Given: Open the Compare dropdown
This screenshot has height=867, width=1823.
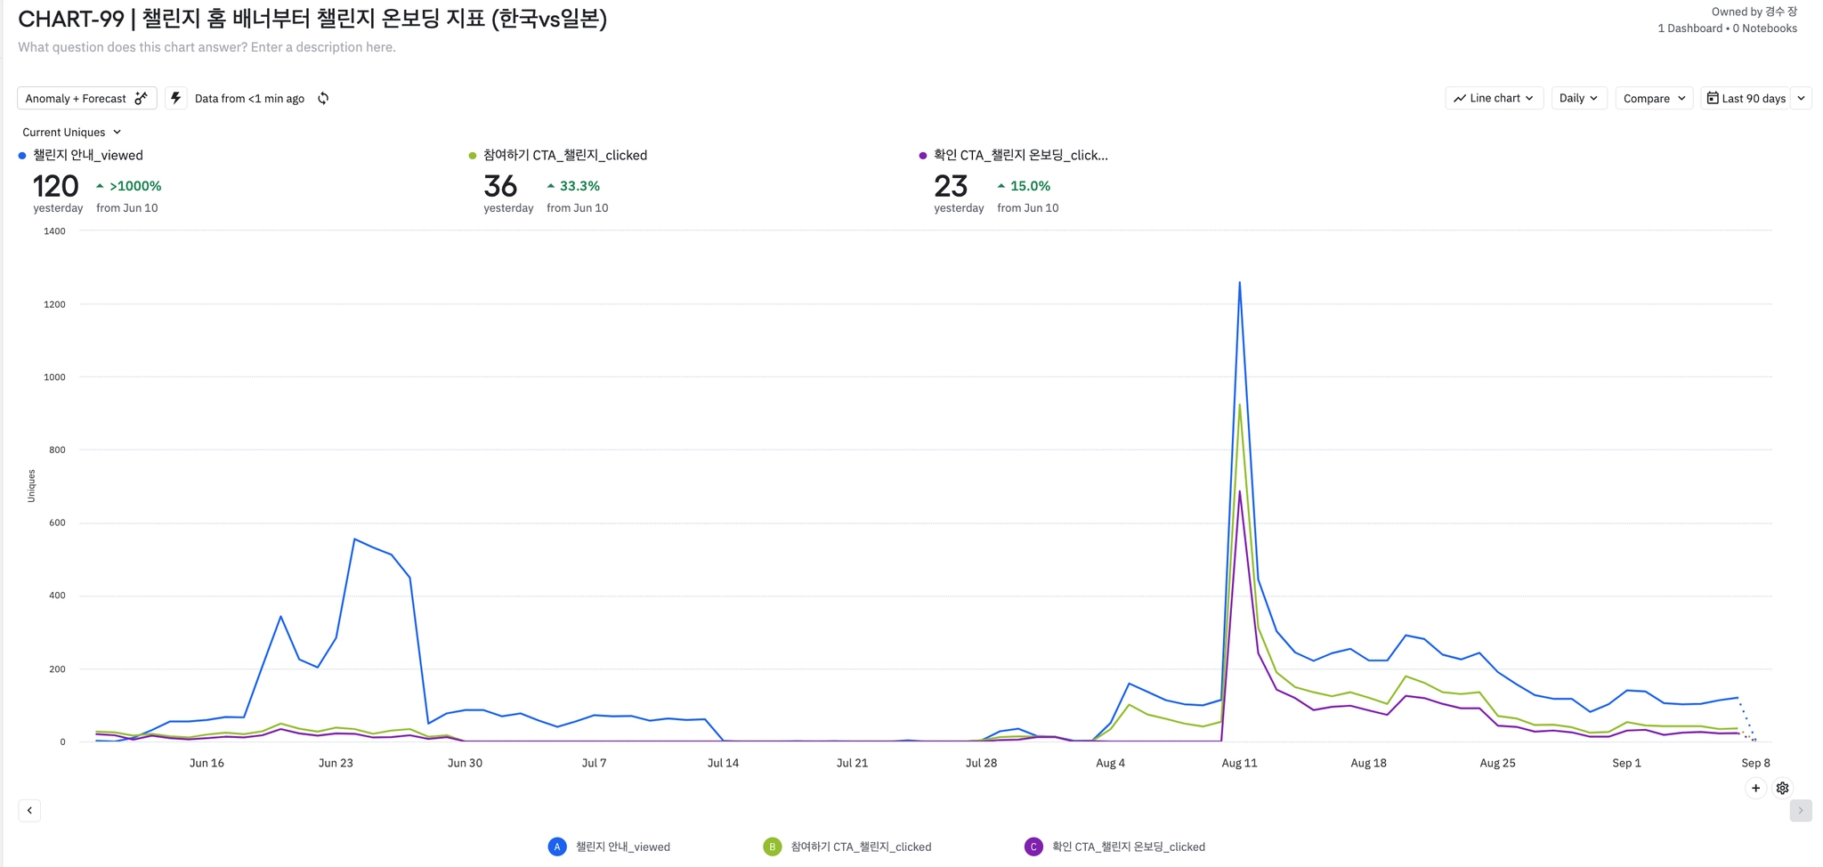Looking at the screenshot, I should click(1654, 98).
